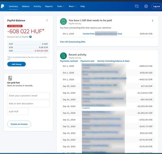This screenshot has width=162, height=154.
Task: Focus the customer's email input field
Action: click(28, 96)
